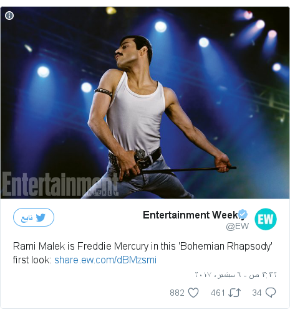
Task: Click the 34 replies count
Action: click(257, 293)
